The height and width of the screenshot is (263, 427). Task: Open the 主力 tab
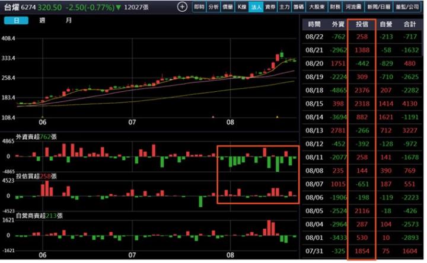tap(284, 7)
